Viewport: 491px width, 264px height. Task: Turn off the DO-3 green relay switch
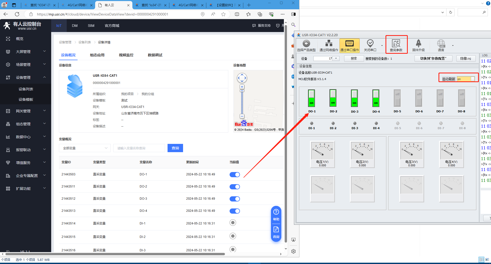pos(354,98)
